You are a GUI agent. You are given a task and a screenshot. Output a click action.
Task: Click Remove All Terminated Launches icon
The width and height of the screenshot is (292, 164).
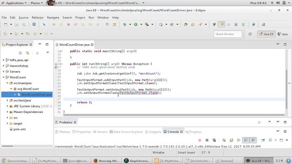[214, 140]
